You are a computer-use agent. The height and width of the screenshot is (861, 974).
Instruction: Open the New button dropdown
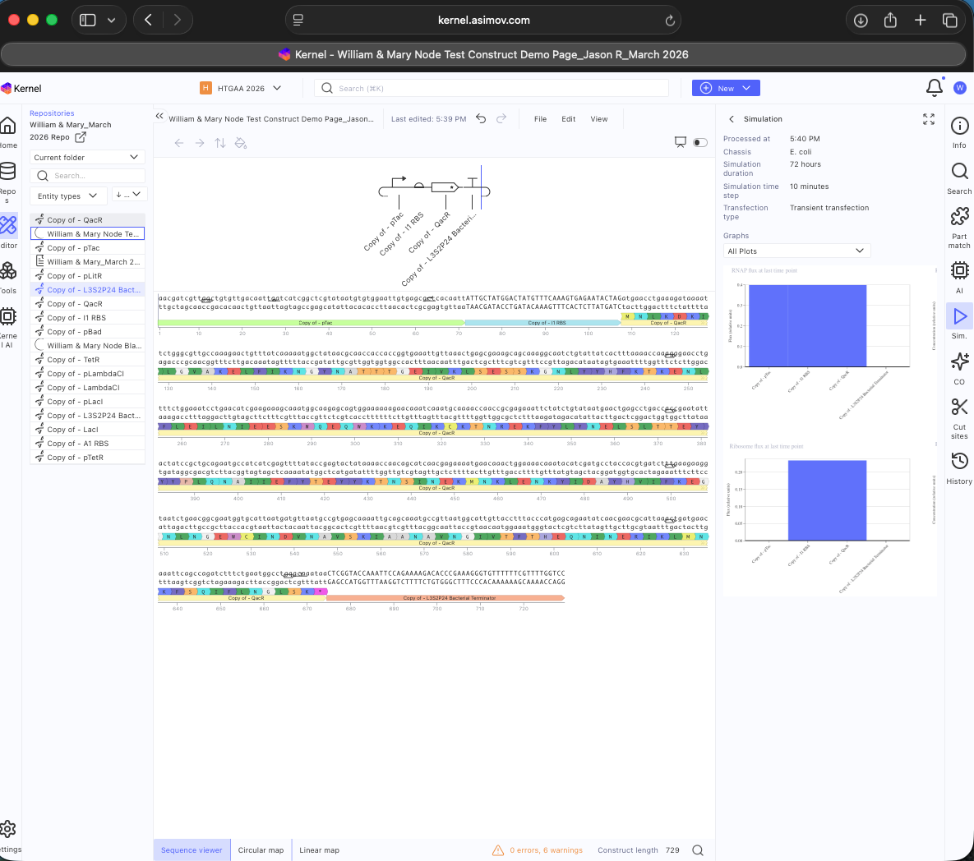click(x=726, y=88)
